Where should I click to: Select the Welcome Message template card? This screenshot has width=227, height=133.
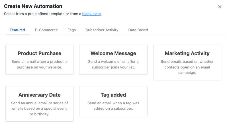pyautogui.click(x=113, y=60)
